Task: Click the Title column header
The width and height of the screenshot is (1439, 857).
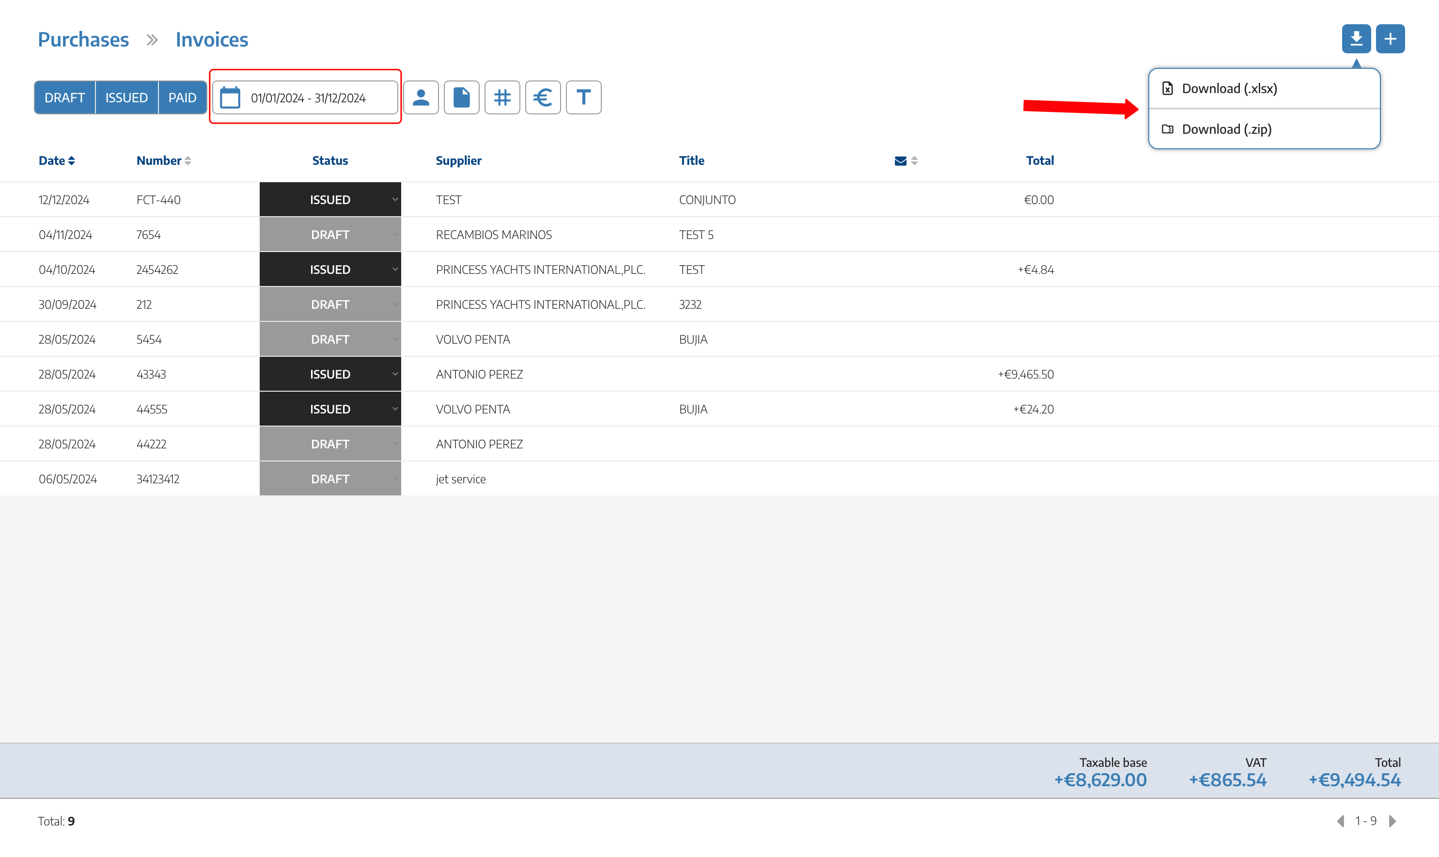Action: [x=691, y=160]
